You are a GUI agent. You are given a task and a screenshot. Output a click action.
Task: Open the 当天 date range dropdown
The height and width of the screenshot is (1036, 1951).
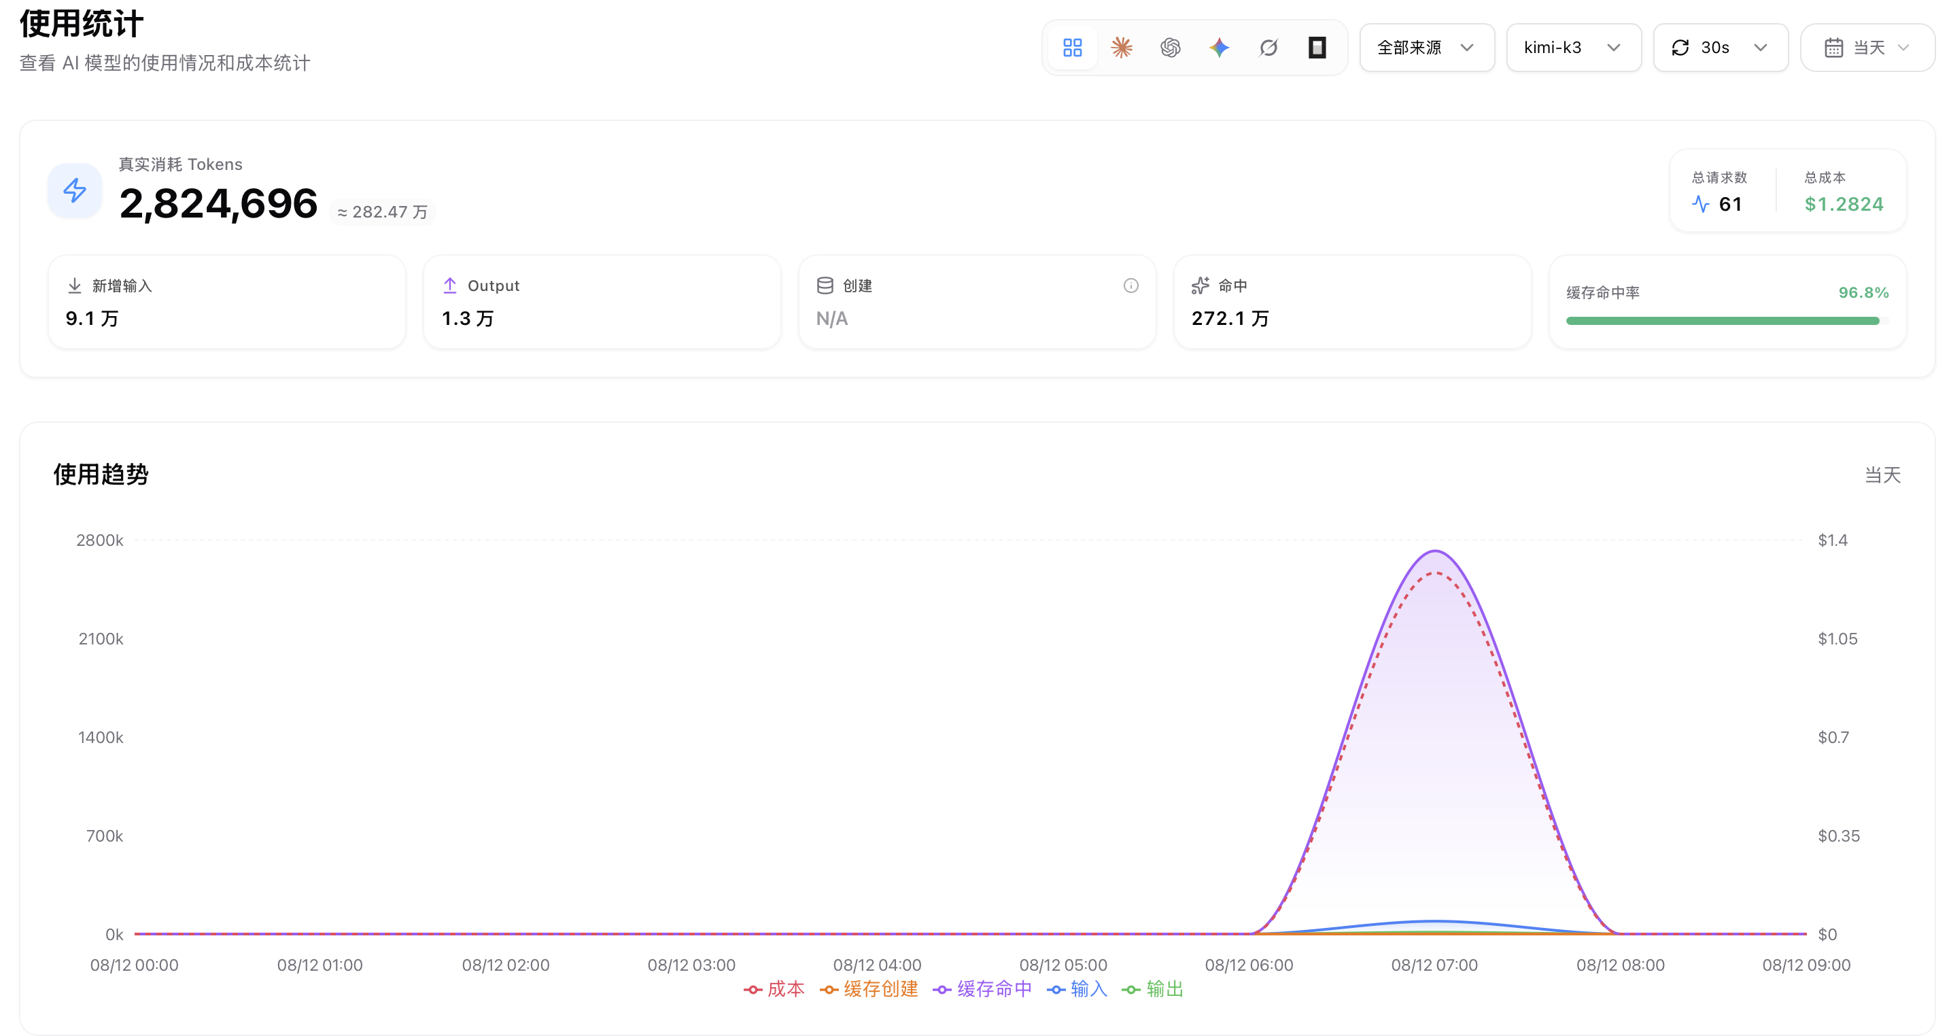(x=1867, y=48)
